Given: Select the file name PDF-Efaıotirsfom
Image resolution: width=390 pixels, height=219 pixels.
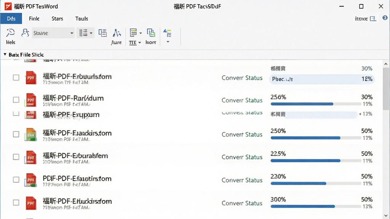Looking at the screenshot, I should pos(77,179).
